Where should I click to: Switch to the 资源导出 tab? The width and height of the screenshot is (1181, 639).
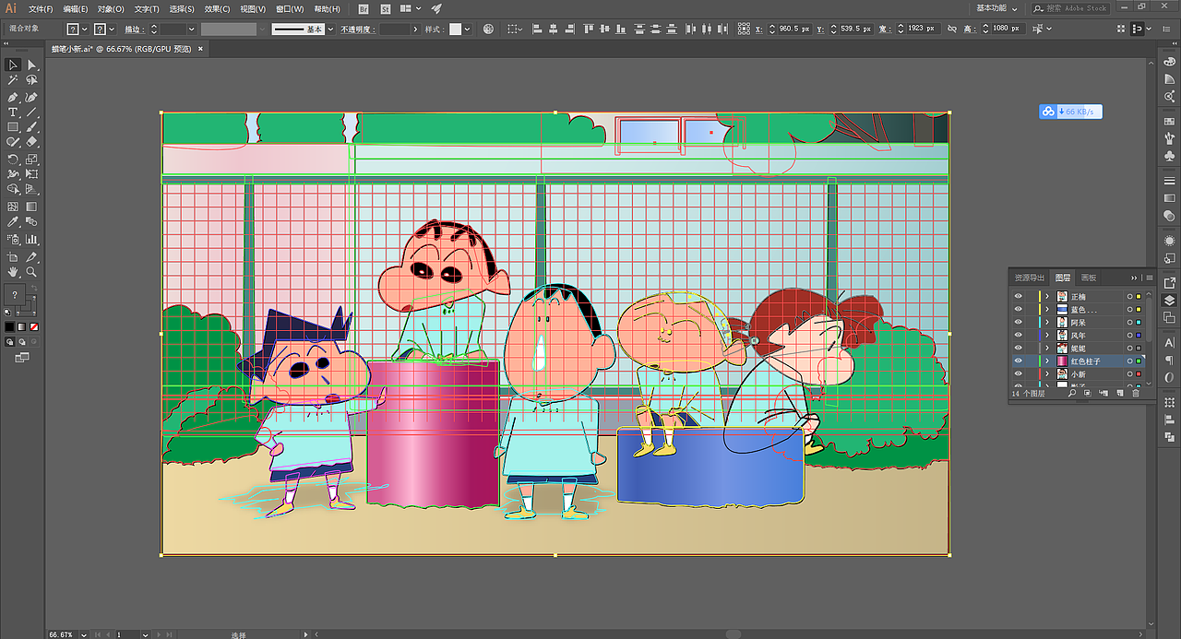click(x=1030, y=278)
